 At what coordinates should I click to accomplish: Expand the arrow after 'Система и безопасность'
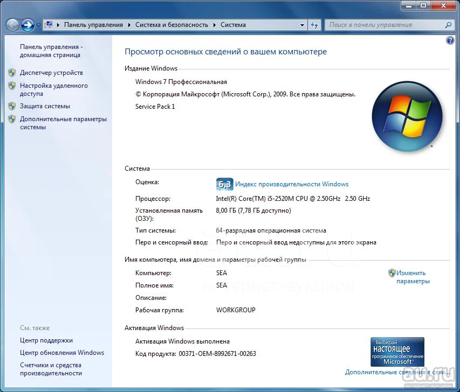click(214, 25)
